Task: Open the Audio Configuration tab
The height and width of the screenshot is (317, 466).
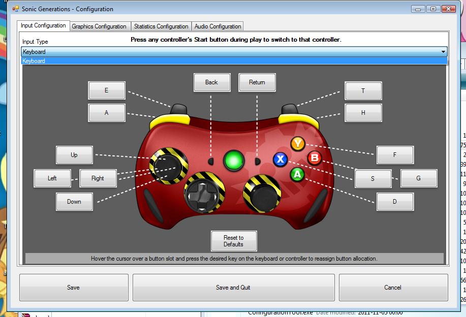Action: tap(218, 26)
